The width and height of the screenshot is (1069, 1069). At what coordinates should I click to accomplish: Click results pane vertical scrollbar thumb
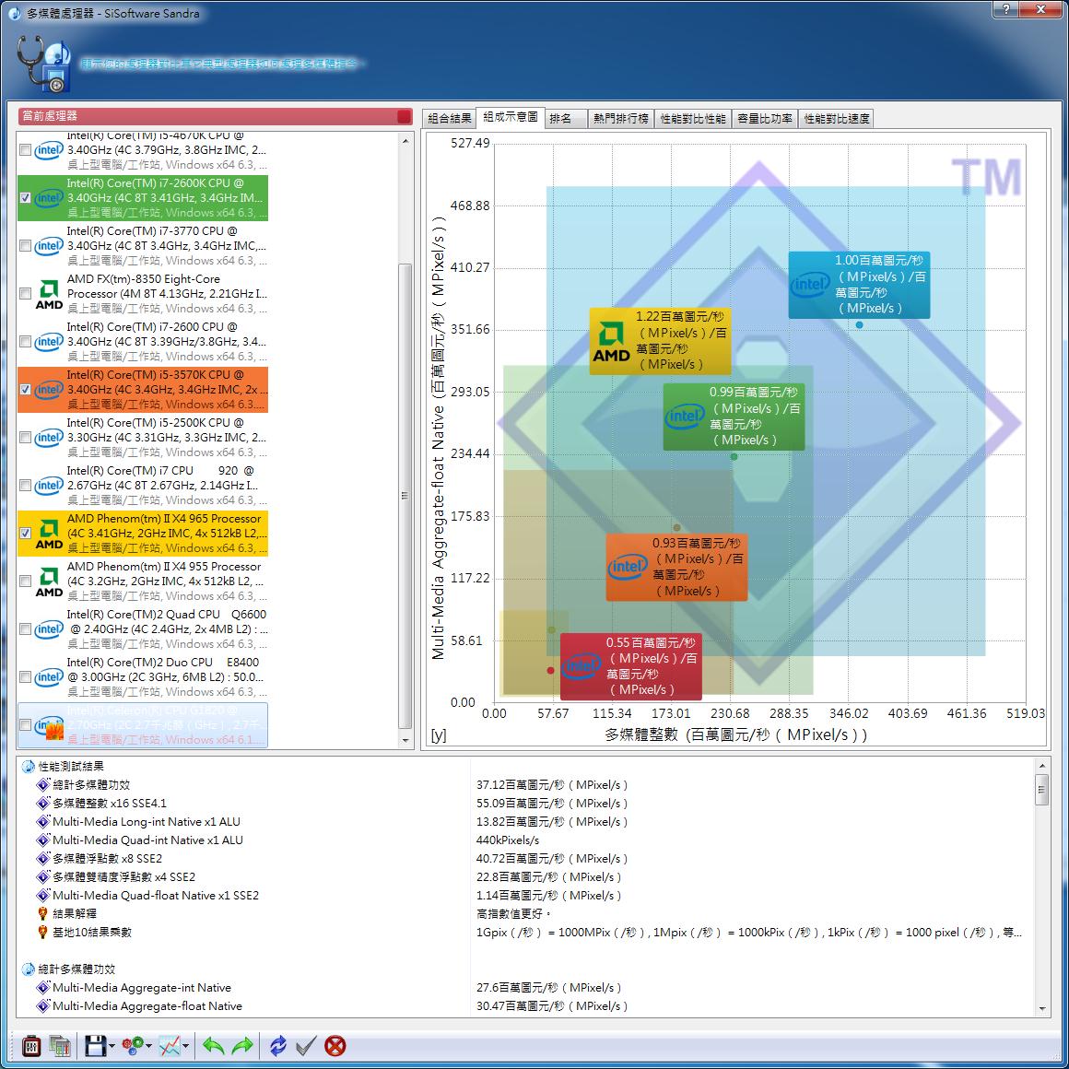pyautogui.click(x=1041, y=790)
